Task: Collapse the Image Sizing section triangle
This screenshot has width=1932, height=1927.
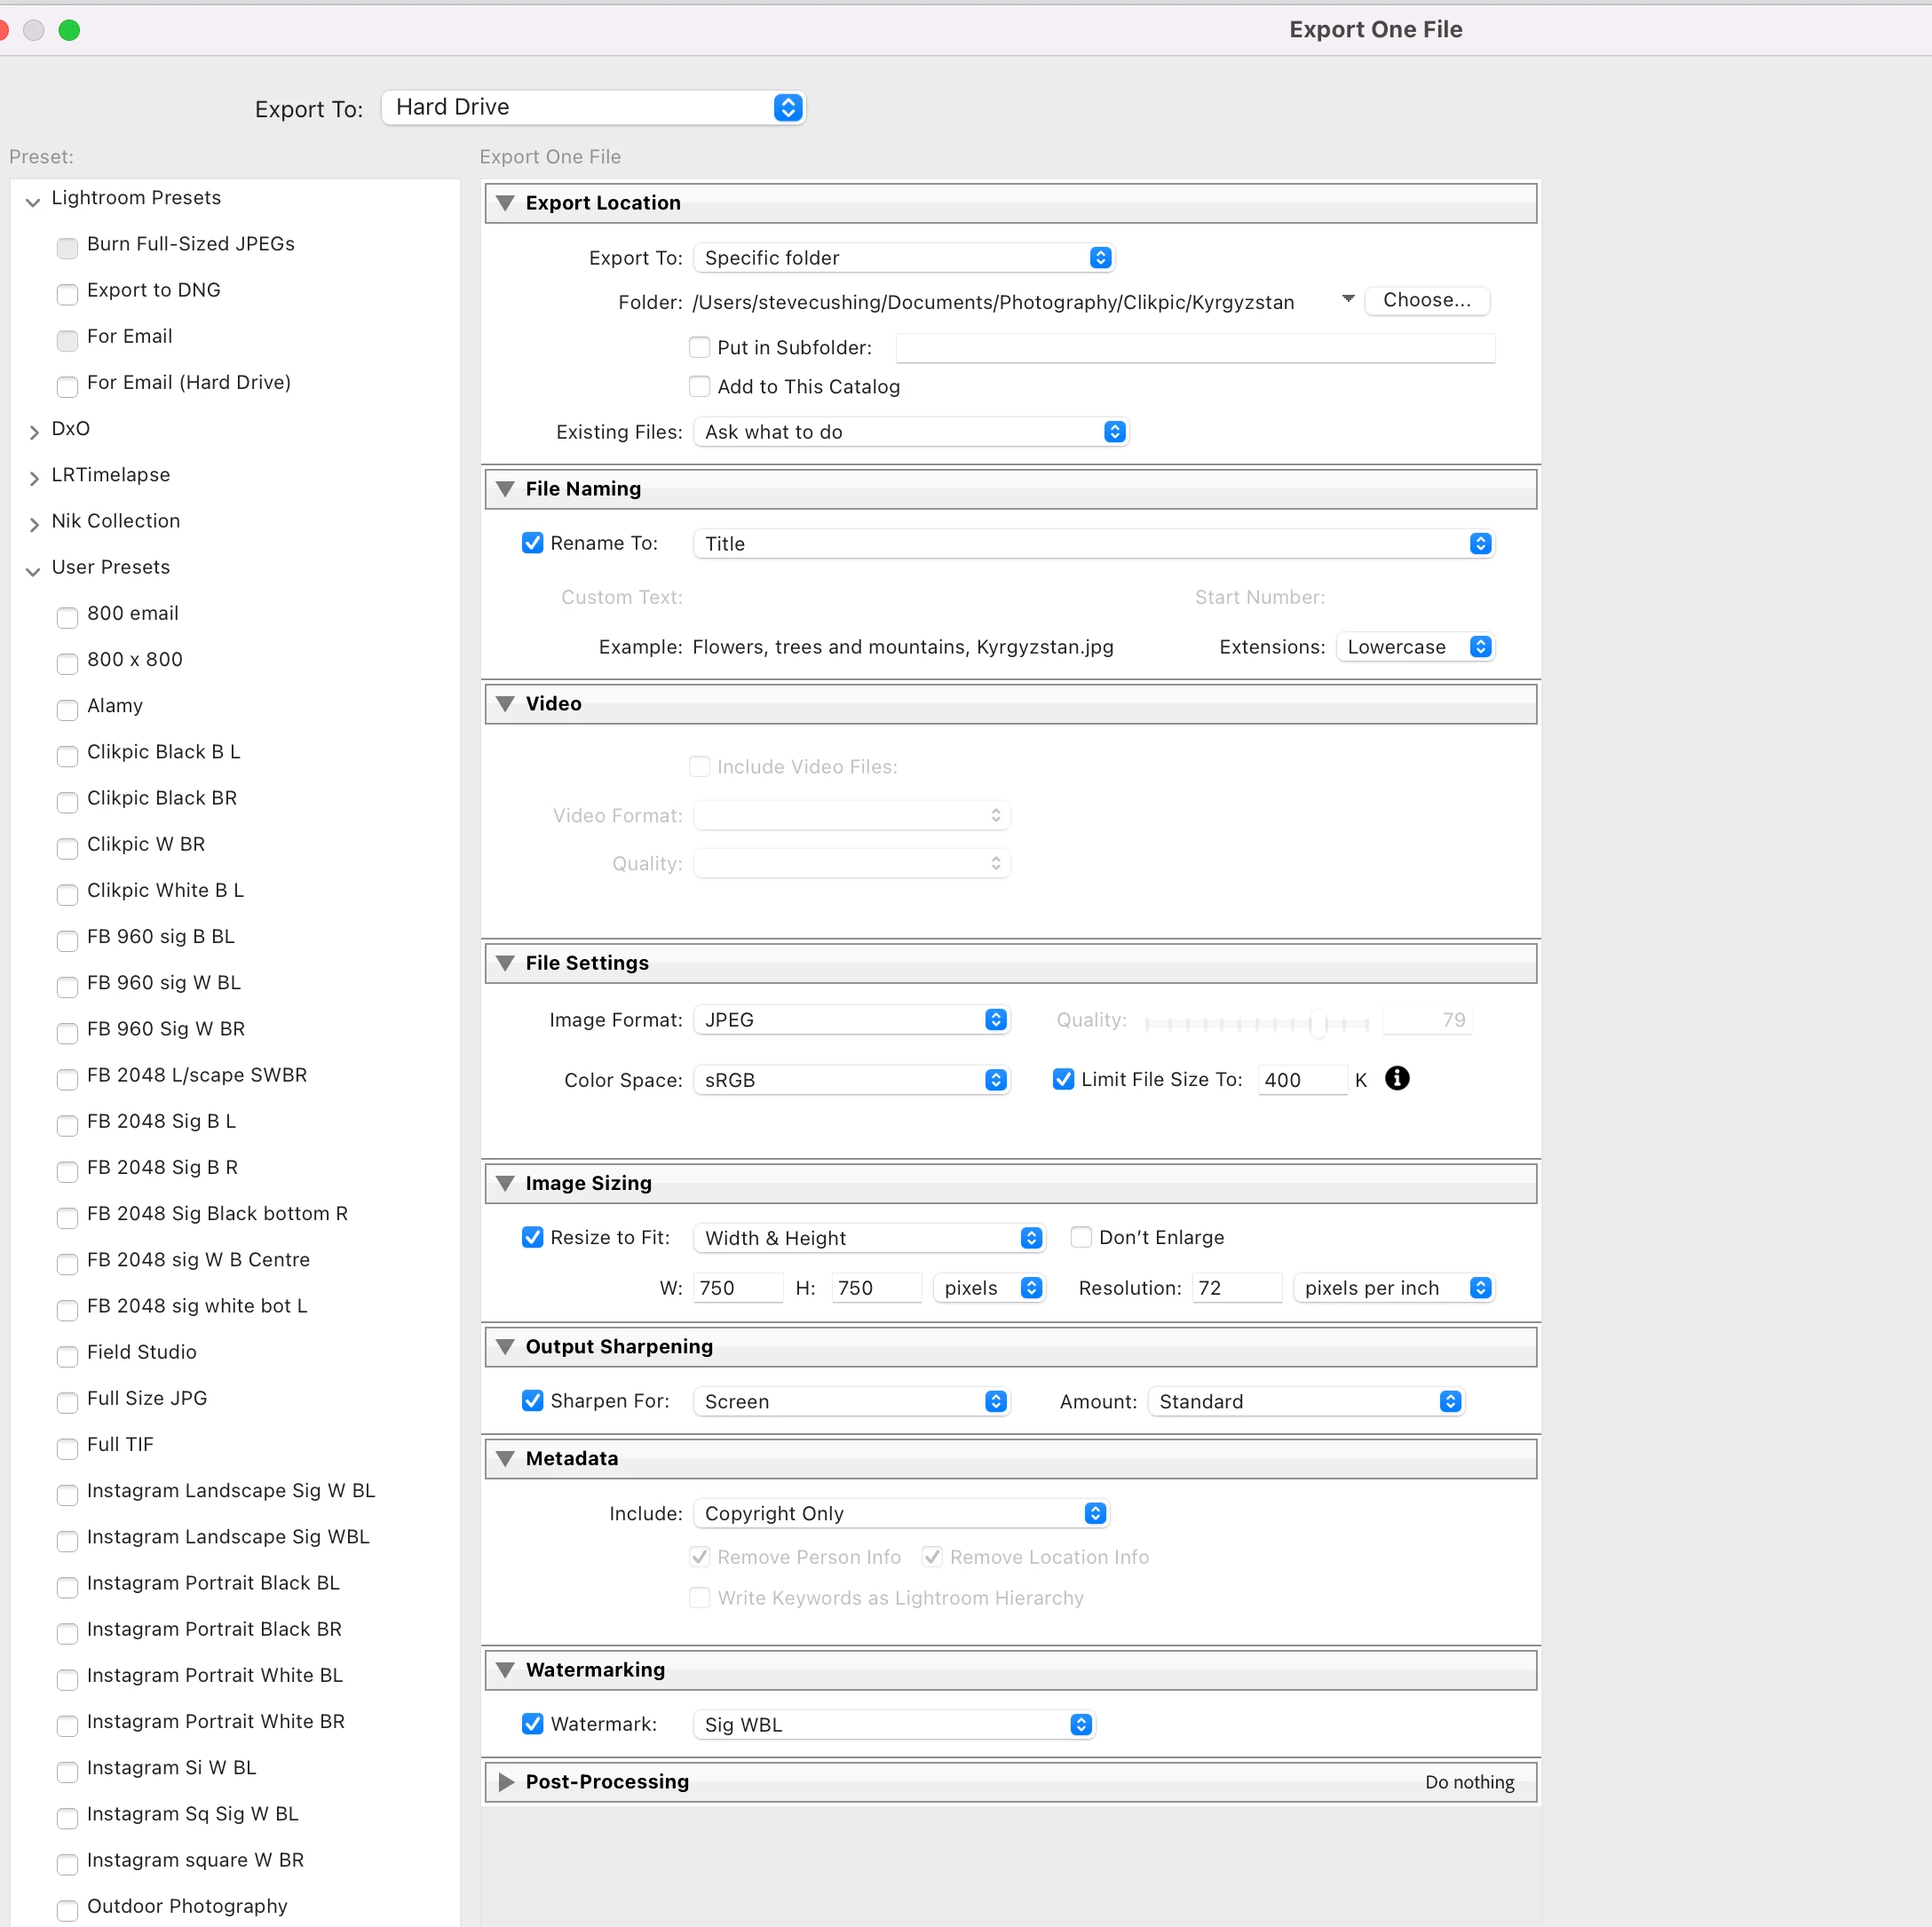Action: click(506, 1183)
